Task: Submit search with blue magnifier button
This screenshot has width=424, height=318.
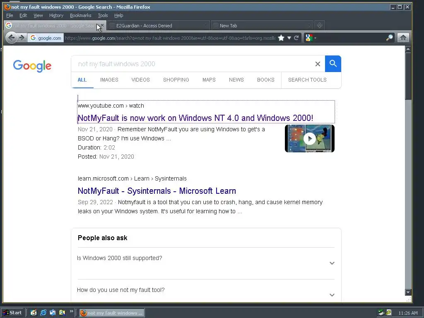Action: click(333, 64)
